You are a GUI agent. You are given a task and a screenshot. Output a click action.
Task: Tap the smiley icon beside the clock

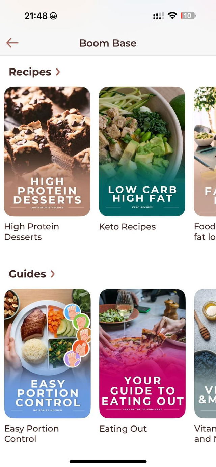(53, 16)
